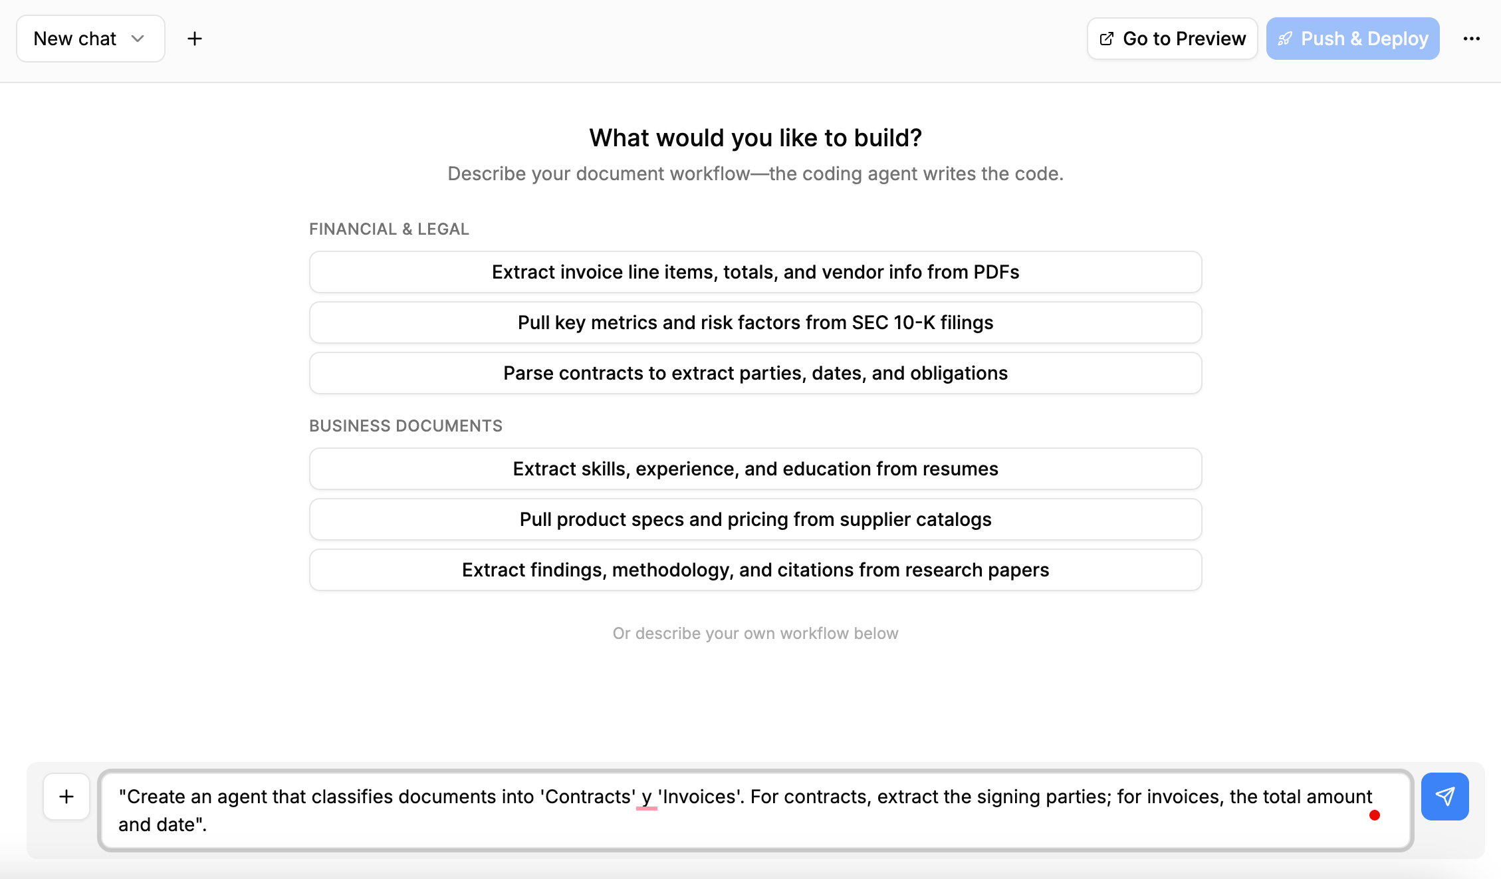Click the 'What would you like to build?' heading
Viewport: 1501px width, 879px height.
(x=755, y=138)
